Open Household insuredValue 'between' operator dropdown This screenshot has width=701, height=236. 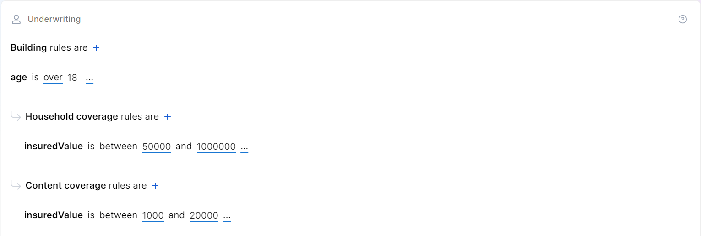pos(118,147)
